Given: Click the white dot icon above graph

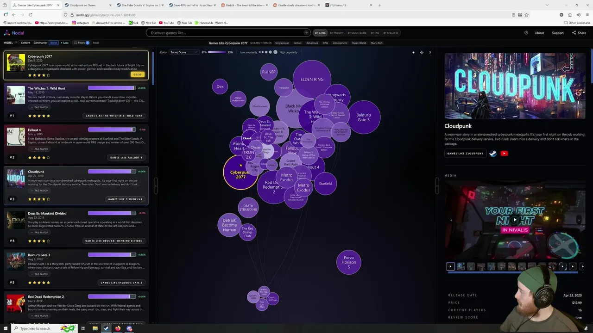Looking at the screenshot, I should tap(414, 52).
